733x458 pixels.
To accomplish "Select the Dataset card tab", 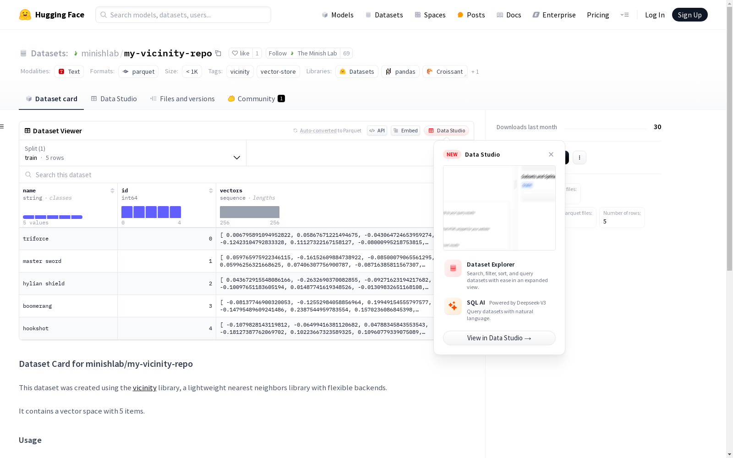I will 51,99.
